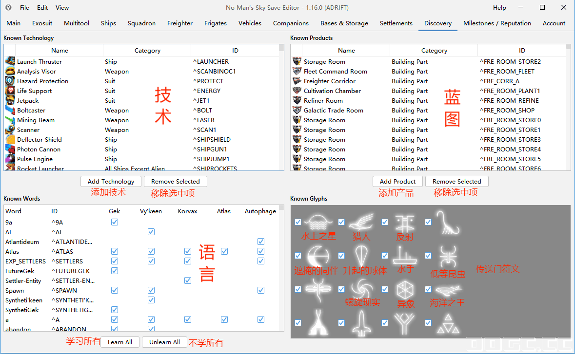This screenshot has width=575, height=354.
Task: Click the Cultivation Chamber icon
Action: point(297,91)
